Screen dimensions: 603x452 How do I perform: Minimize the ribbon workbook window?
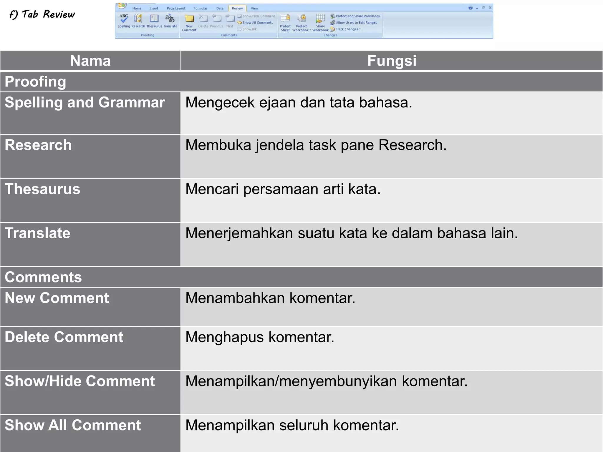point(477,8)
